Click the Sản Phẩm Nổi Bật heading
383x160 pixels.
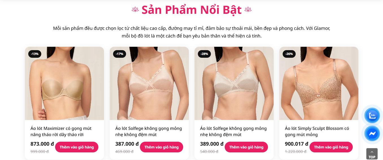(x=192, y=10)
